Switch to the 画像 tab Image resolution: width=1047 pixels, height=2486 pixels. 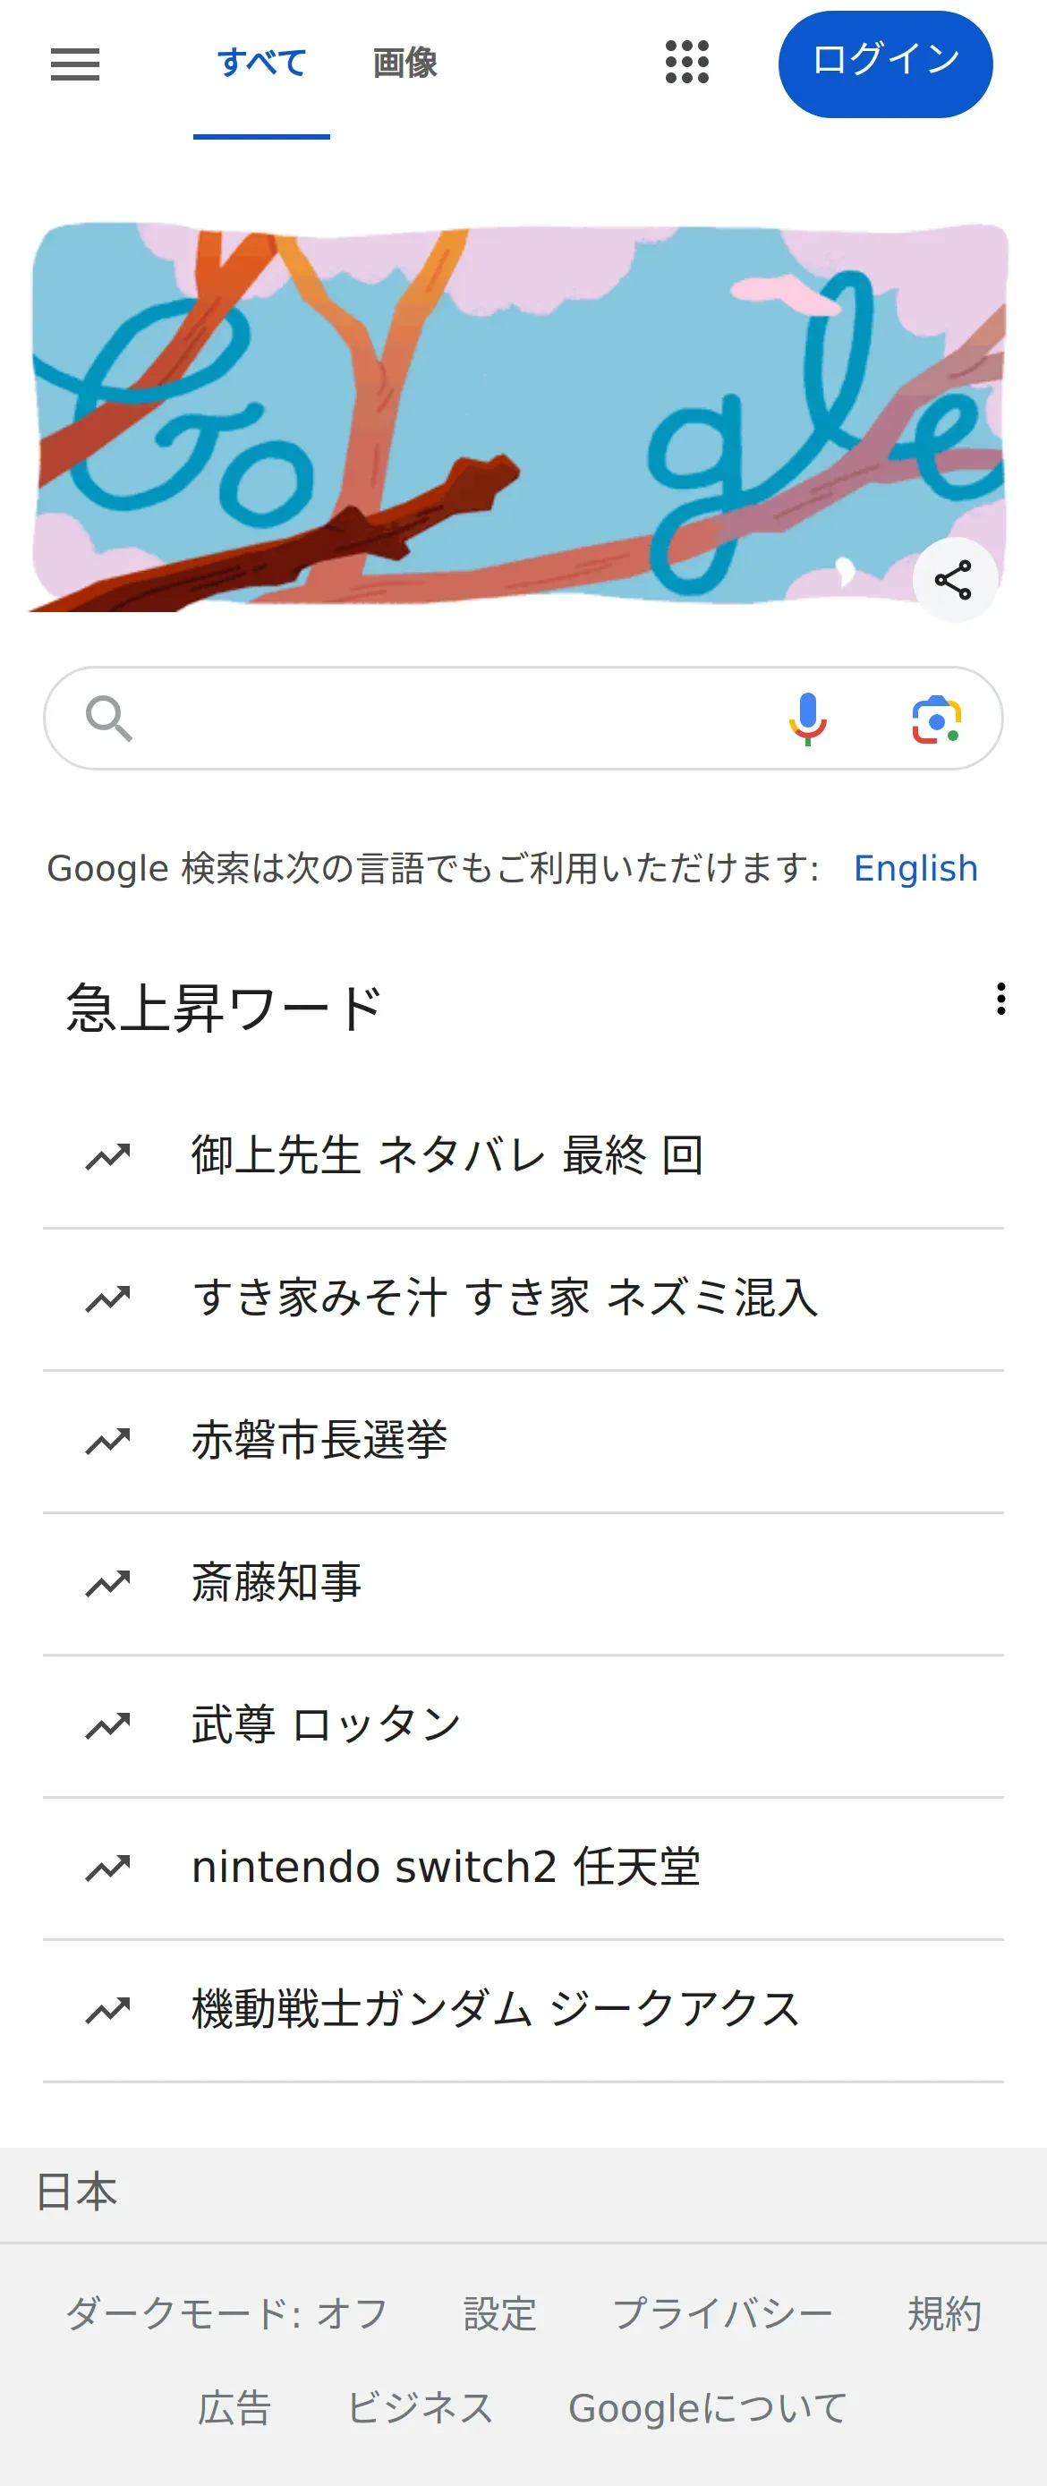405,64
